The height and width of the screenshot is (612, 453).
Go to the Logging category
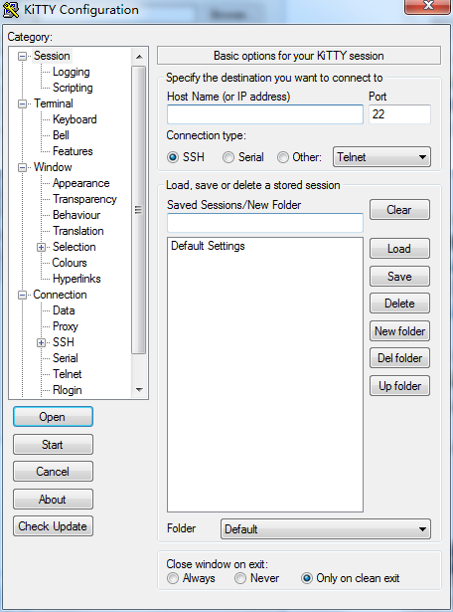[72, 72]
